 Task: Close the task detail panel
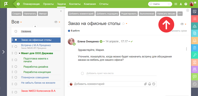[188, 10]
